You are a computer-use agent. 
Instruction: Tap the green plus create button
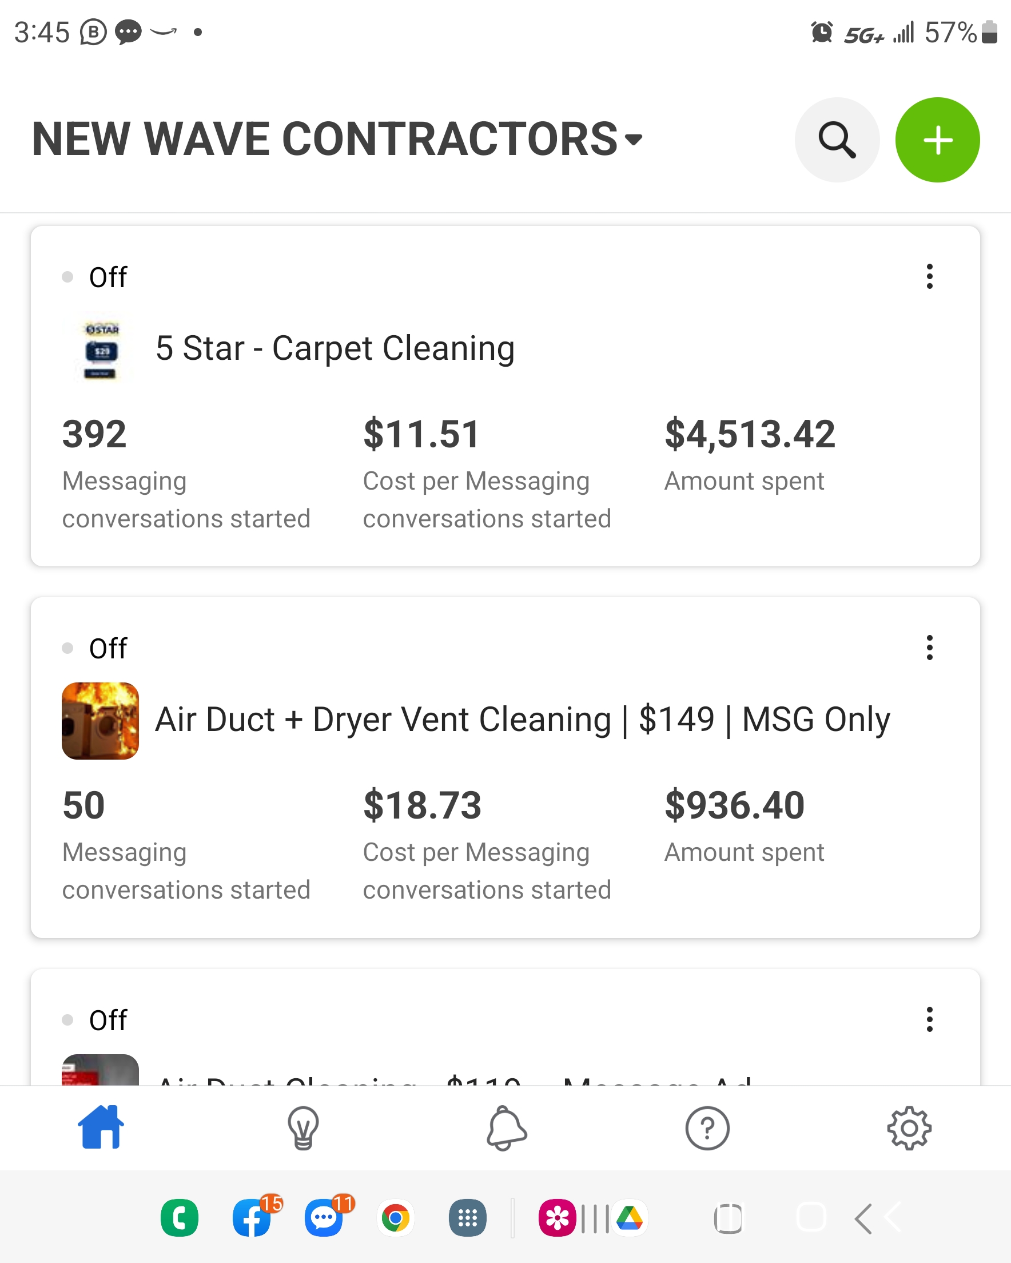(x=938, y=140)
